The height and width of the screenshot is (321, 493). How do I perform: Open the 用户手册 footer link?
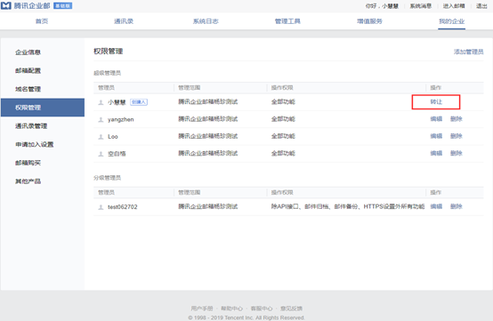click(x=202, y=309)
